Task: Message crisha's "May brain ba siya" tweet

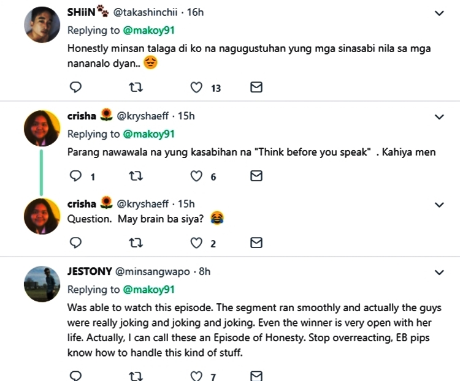Action: [x=257, y=243]
